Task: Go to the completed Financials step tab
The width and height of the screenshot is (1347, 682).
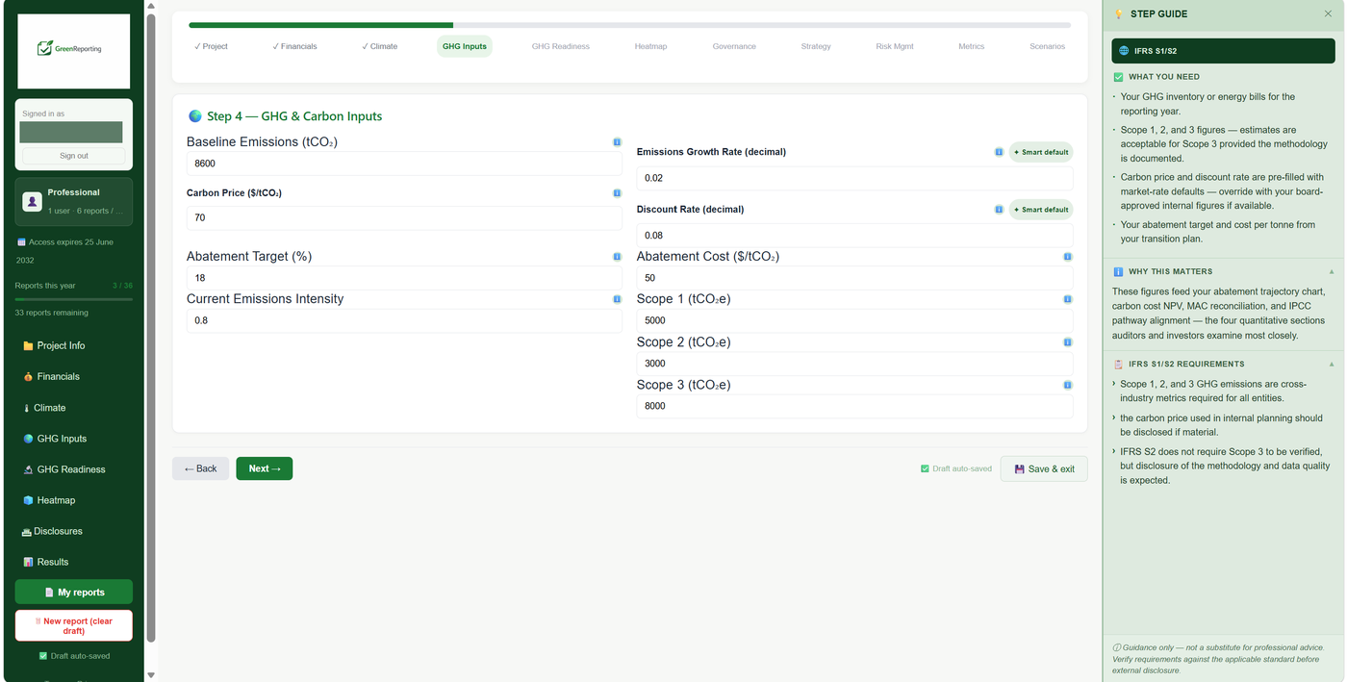Action: click(x=294, y=46)
